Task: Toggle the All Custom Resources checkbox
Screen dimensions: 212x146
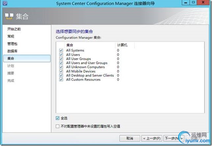Action: [x=61, y=80]
